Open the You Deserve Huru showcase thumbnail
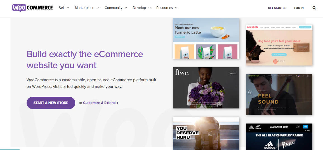 click(x=206, y=133)
